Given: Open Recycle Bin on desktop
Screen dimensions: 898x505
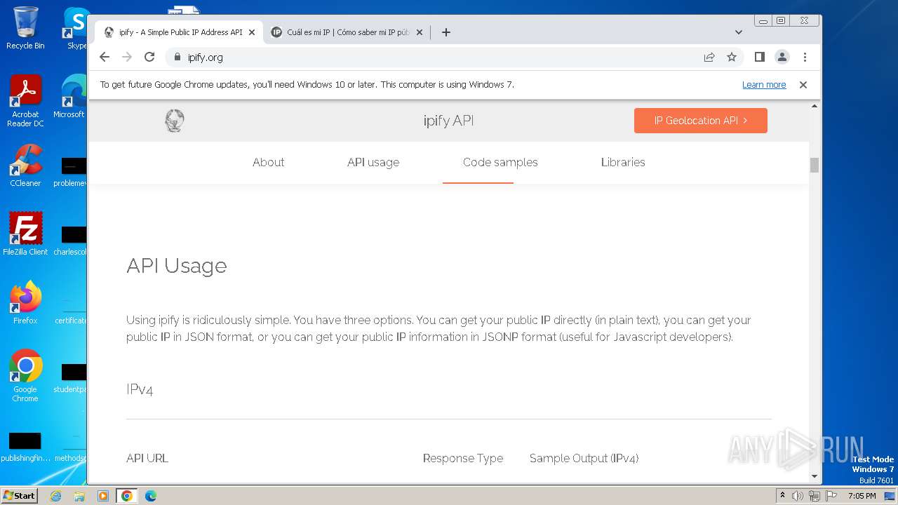Looking at the screenshot, I should click(x=25, y=28).
